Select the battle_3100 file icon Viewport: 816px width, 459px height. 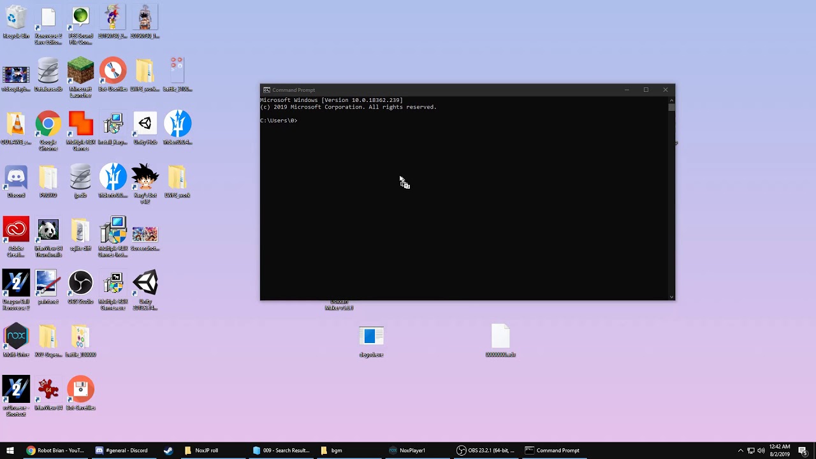point(177,75)
